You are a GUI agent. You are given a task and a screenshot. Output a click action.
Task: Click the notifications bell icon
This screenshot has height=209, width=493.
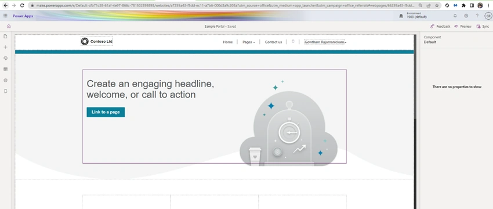(455, 16)
